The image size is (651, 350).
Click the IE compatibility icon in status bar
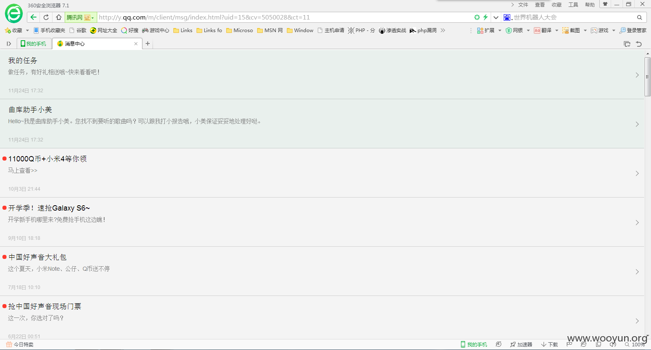583,344
